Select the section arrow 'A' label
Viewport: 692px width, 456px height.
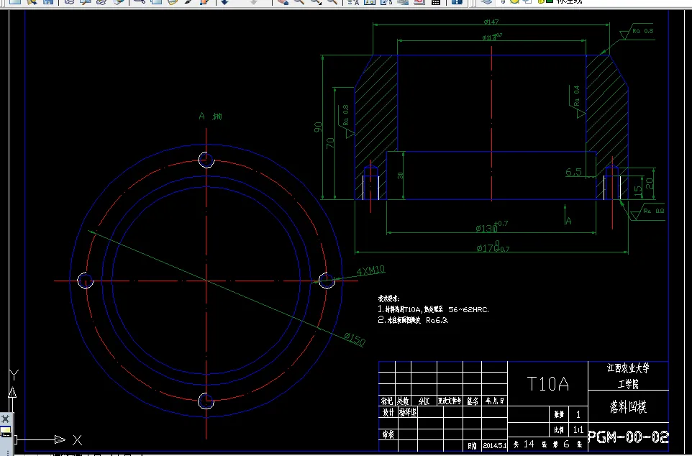coord(568,221)
